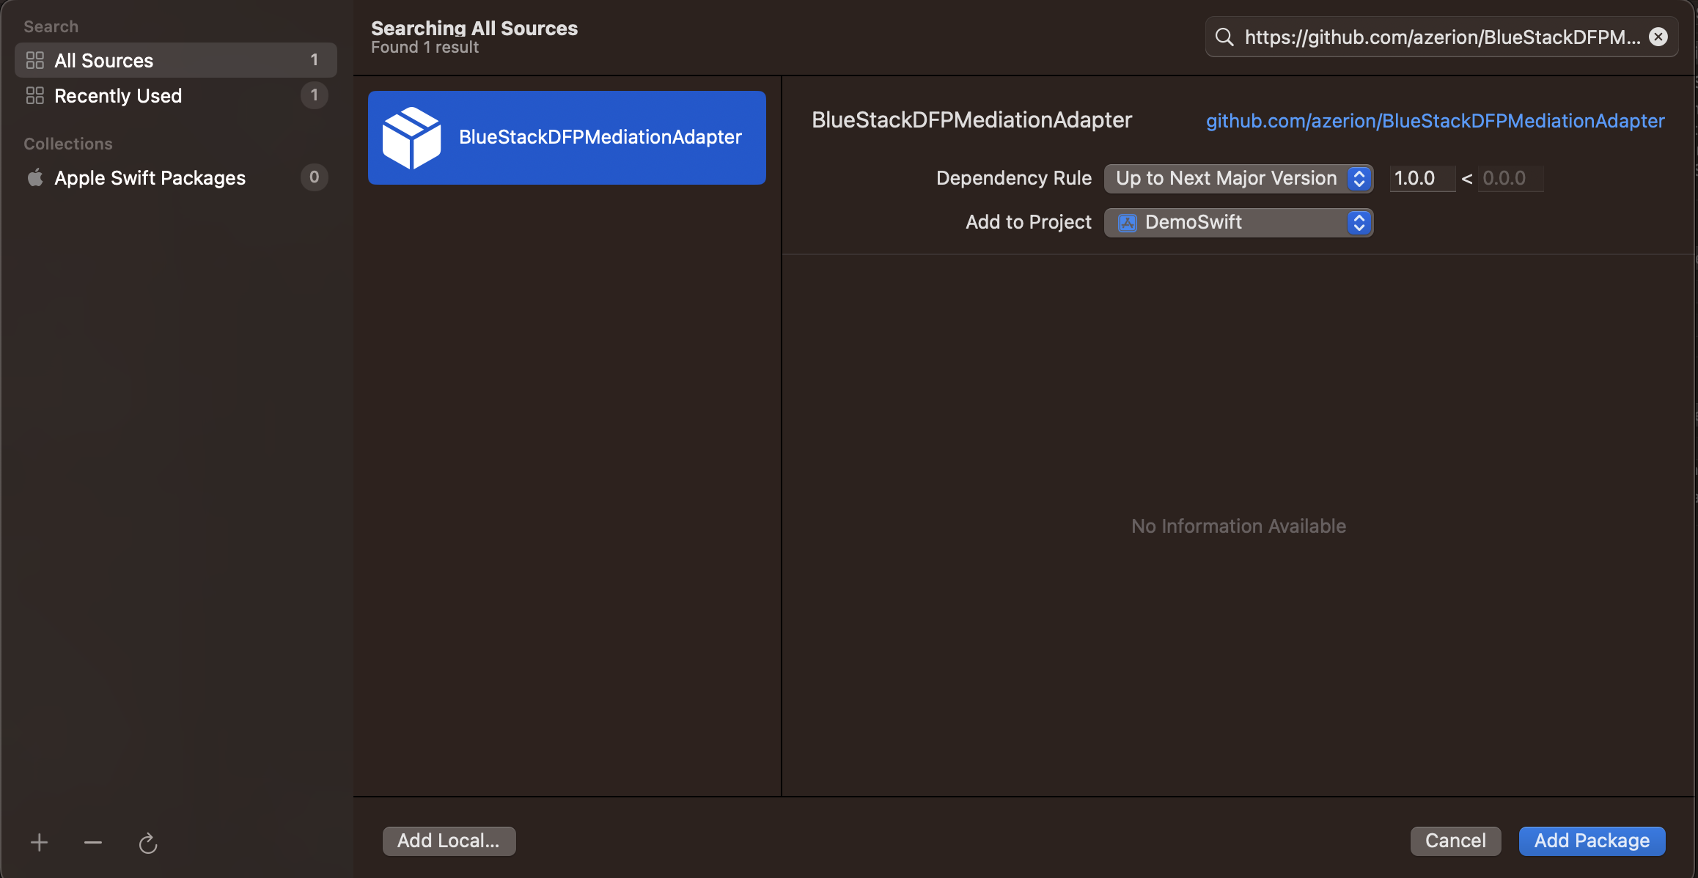Image resolution: width=1698 pixels, height=878 pixels.
Task: Select Recently Used in the sidebar
Action: tap(176, 95)
